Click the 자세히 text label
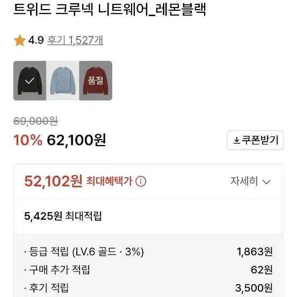The height and width of the screenshot is (297, 297). point(244,181)
